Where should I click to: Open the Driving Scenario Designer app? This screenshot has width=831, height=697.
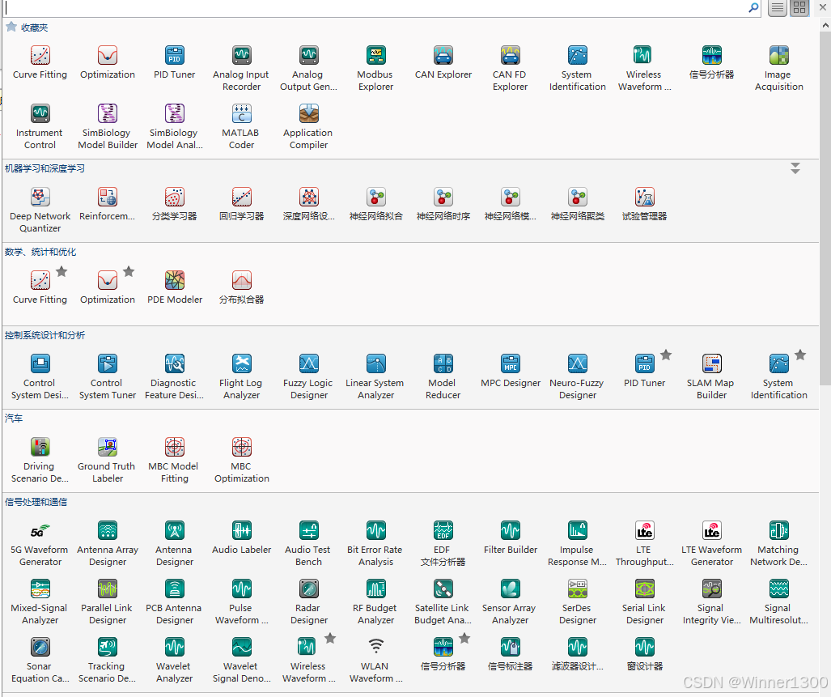pyautogui.click(x=40, y=460)
